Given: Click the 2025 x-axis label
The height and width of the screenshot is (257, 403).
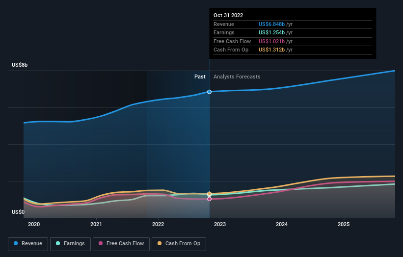Looking at the screenshot, I should click(344, 225).
